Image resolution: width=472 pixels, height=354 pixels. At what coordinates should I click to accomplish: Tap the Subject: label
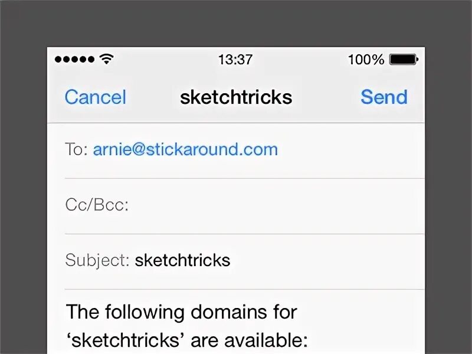(97, 260)
